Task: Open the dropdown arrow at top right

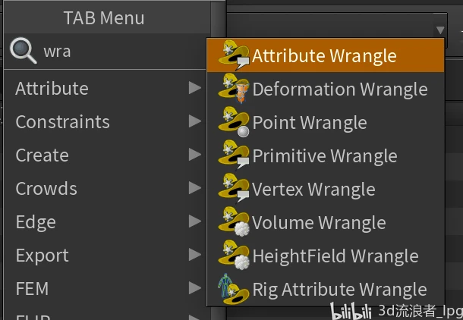Action: [x=441, y=30]
